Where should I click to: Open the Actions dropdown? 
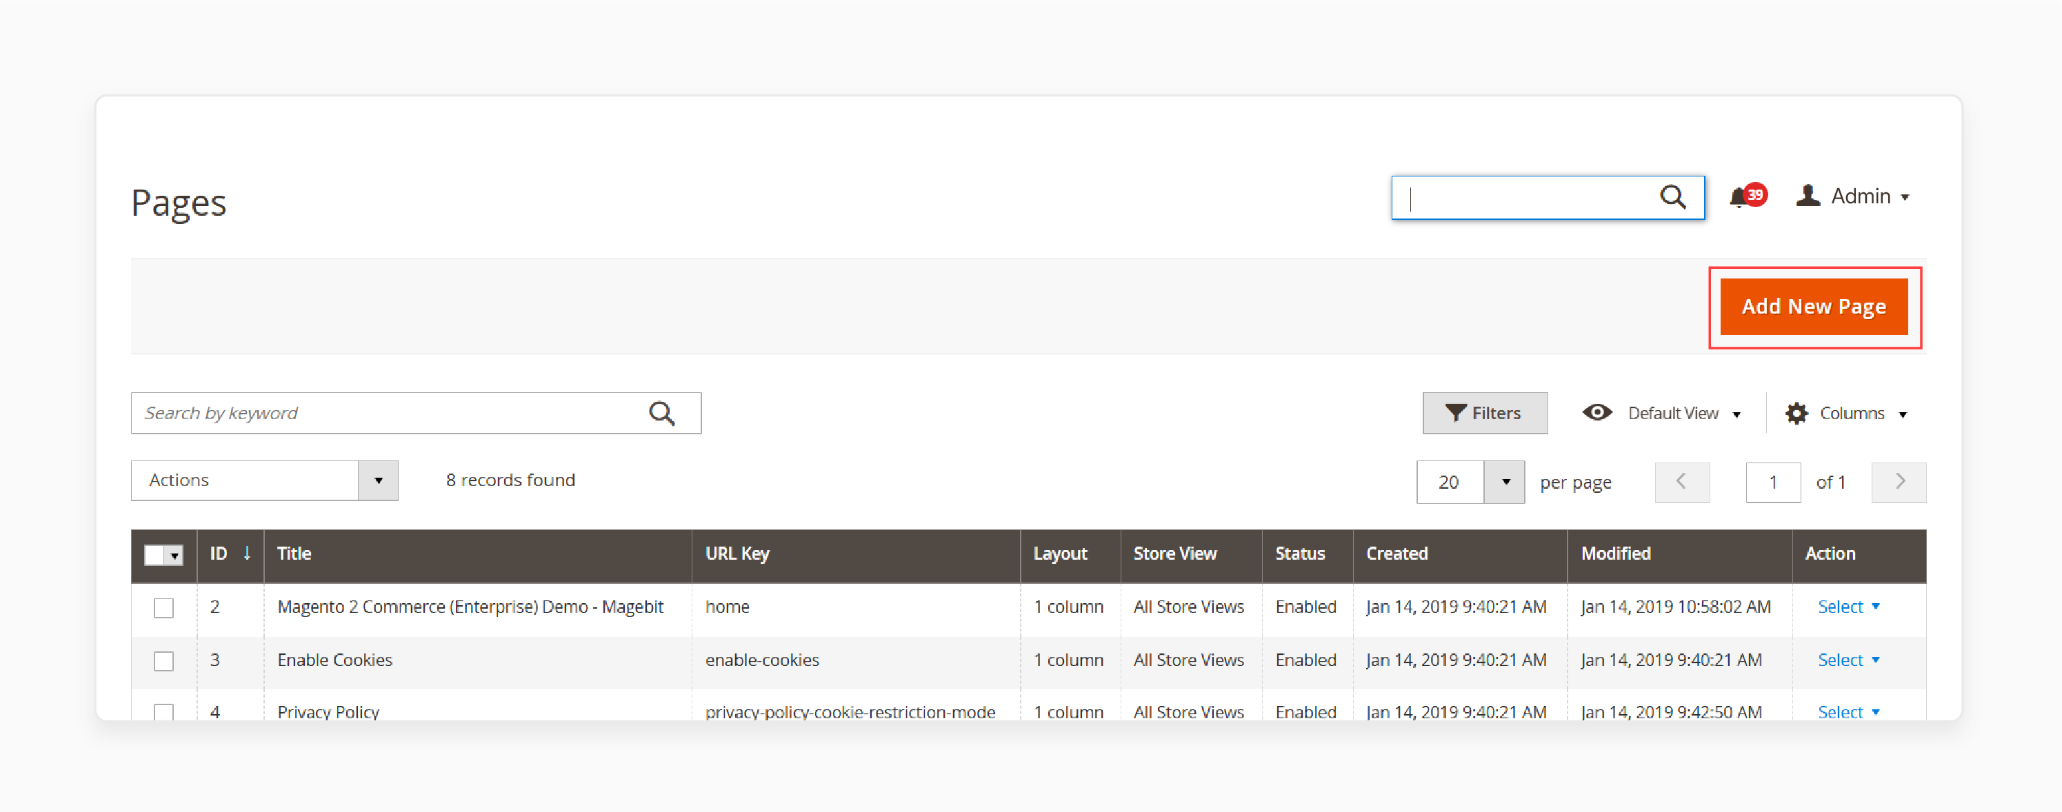coord(264,480)
